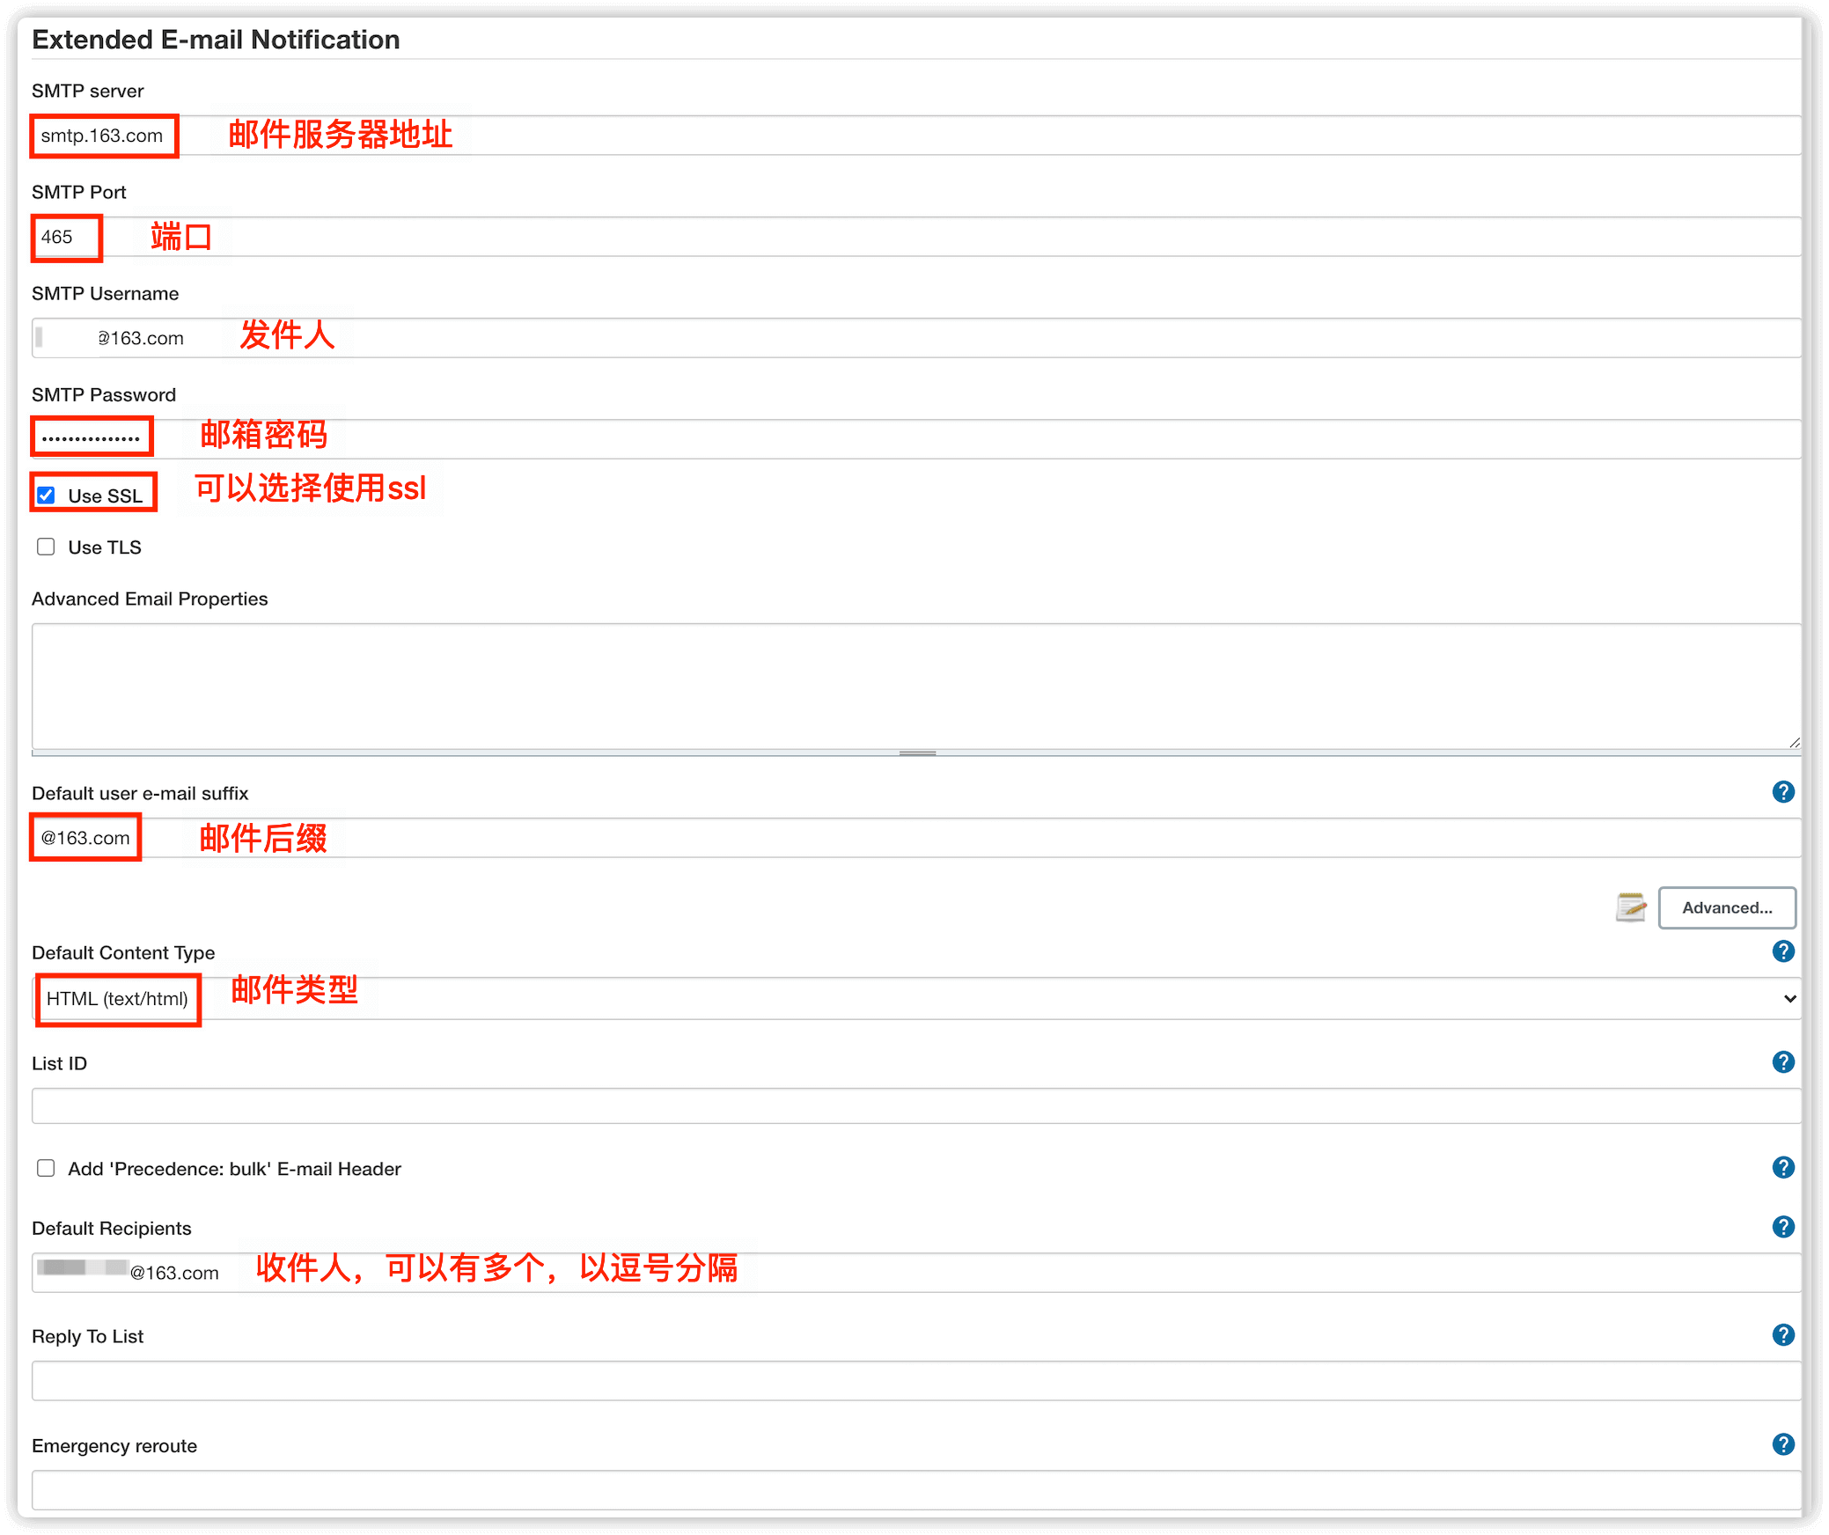
Task: Click the Extended E-mail Notification heading
Action: [x=216, y=40]
